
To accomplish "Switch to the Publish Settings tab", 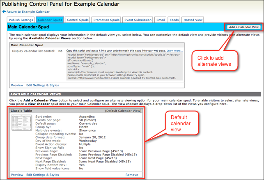I will (21, 20).
